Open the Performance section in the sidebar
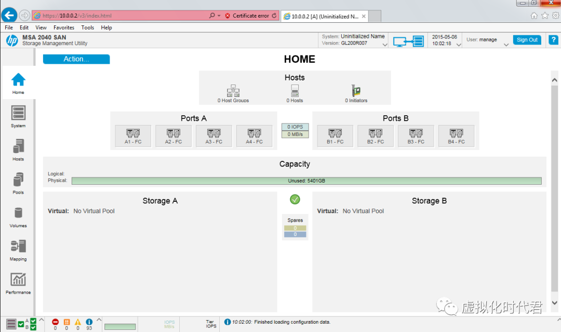561x332 pixels. (x=18, y=284)
